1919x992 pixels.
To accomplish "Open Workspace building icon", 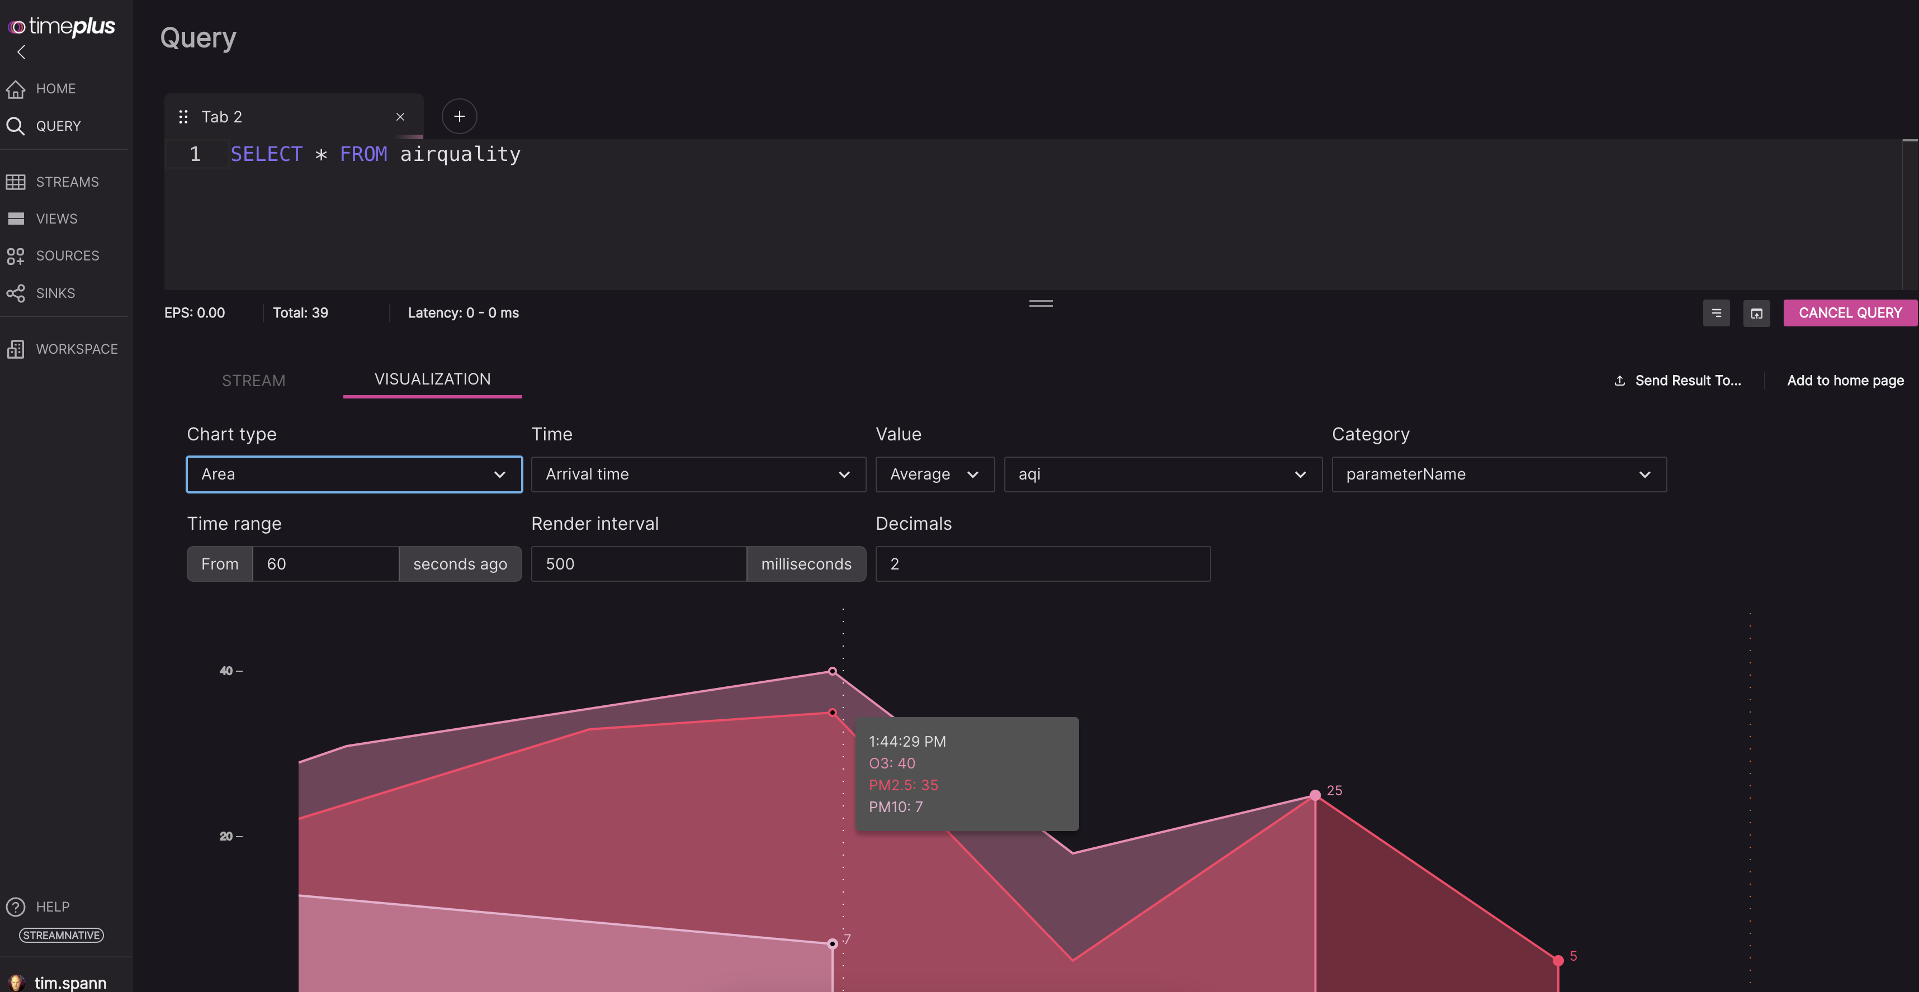I will click(x=16, y=349).
